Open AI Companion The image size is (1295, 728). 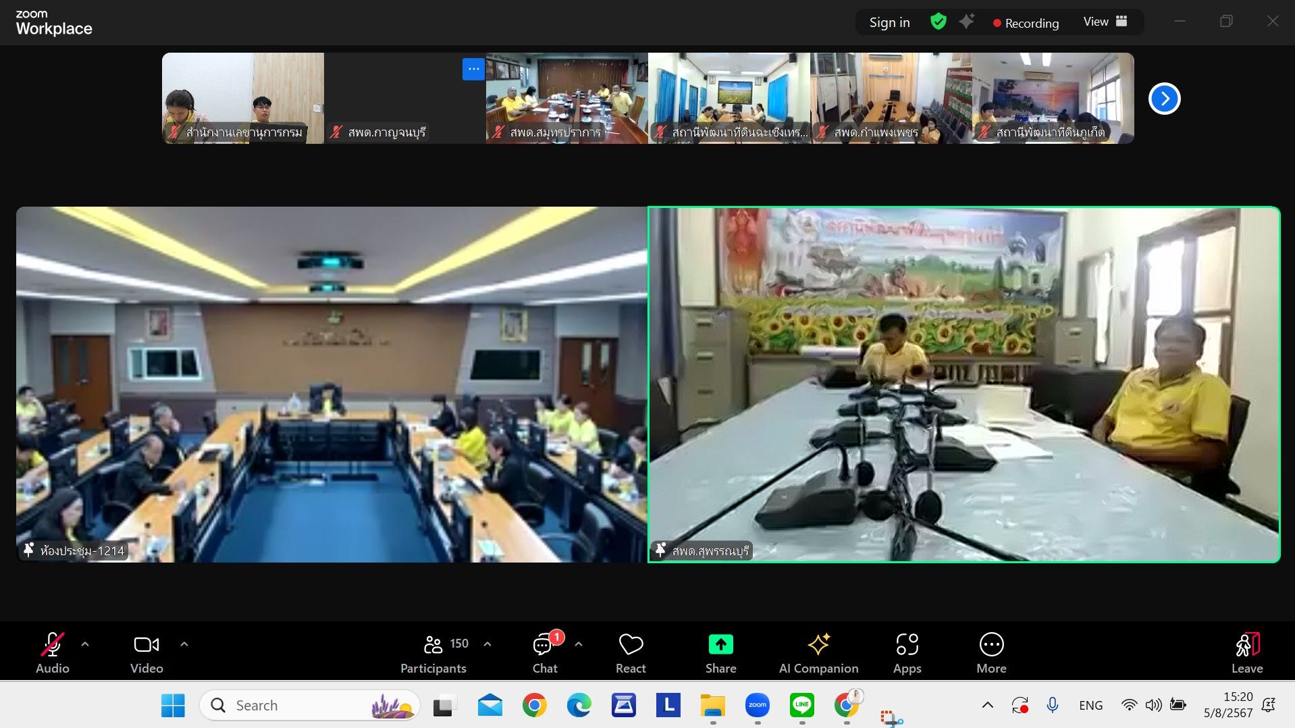click(x=818, y=652)
